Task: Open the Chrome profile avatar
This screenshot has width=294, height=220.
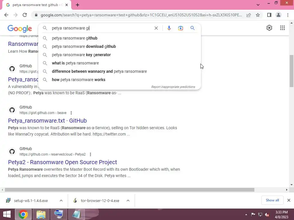Action: point(278,15)
